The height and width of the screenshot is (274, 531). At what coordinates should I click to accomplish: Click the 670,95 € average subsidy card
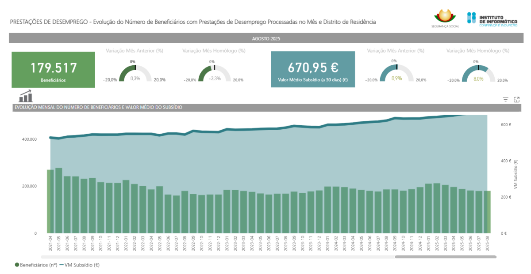coord(313,70)
